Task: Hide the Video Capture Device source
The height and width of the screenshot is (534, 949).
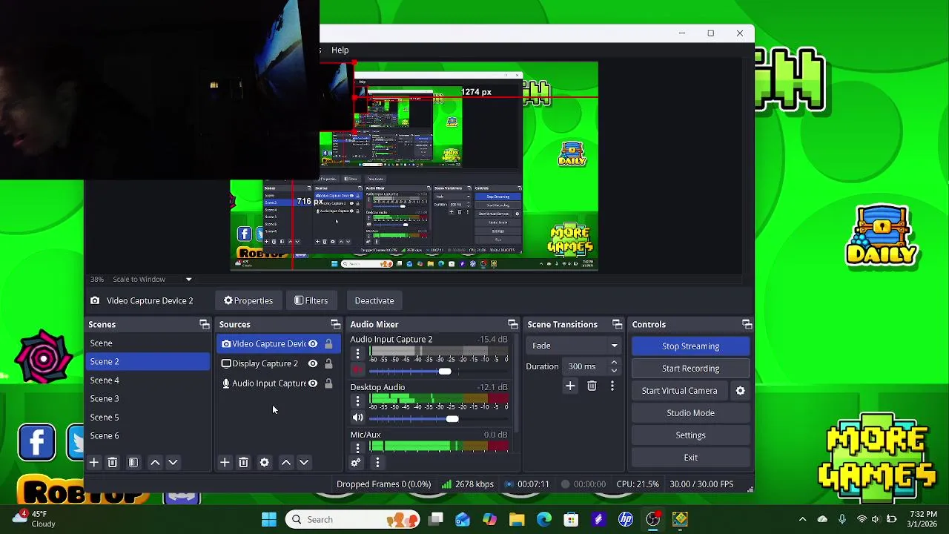Action: coord(313,343)
